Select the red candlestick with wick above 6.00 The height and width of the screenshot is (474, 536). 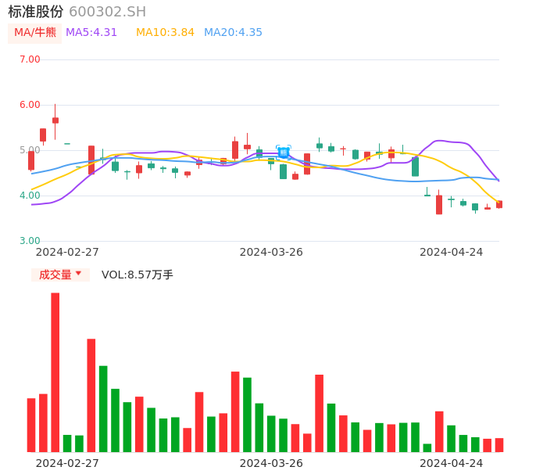pos(55,120)
